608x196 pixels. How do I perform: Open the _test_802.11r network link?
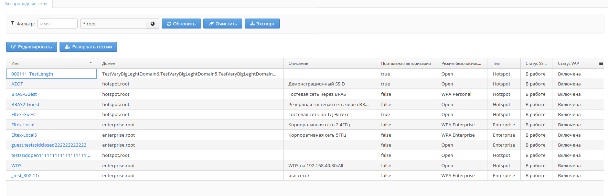[x=25, y=176]
